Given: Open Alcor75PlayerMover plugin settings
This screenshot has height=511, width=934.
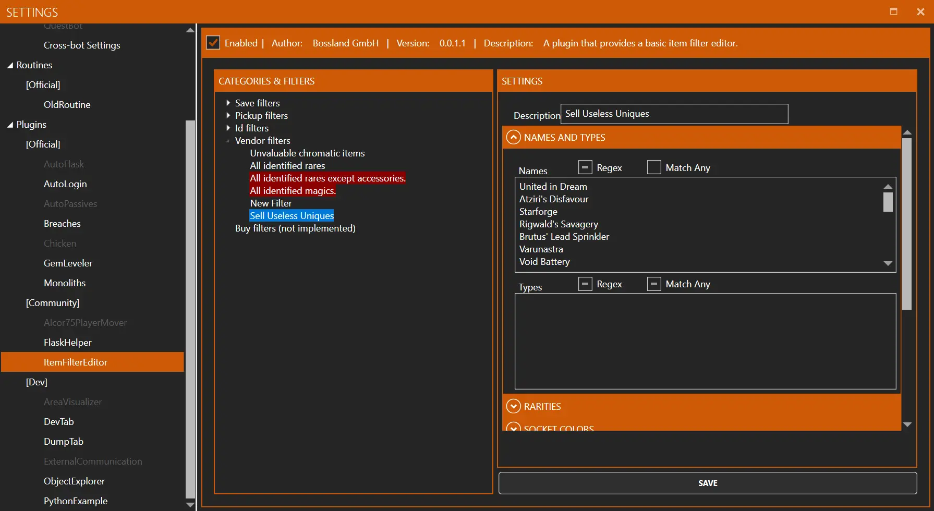Looking at the screenshot, I should pyautogui.click(x=85, y=323).
